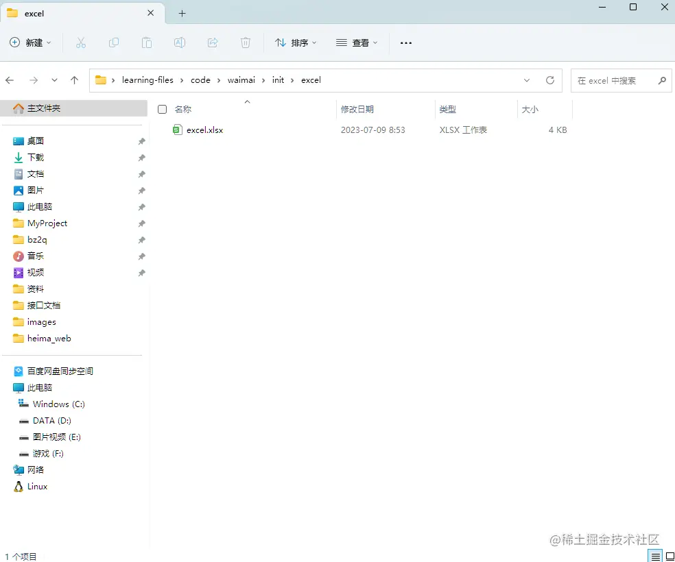Click the Paste clipboard icon
The image size is (675, 562).
coord(147,42)
